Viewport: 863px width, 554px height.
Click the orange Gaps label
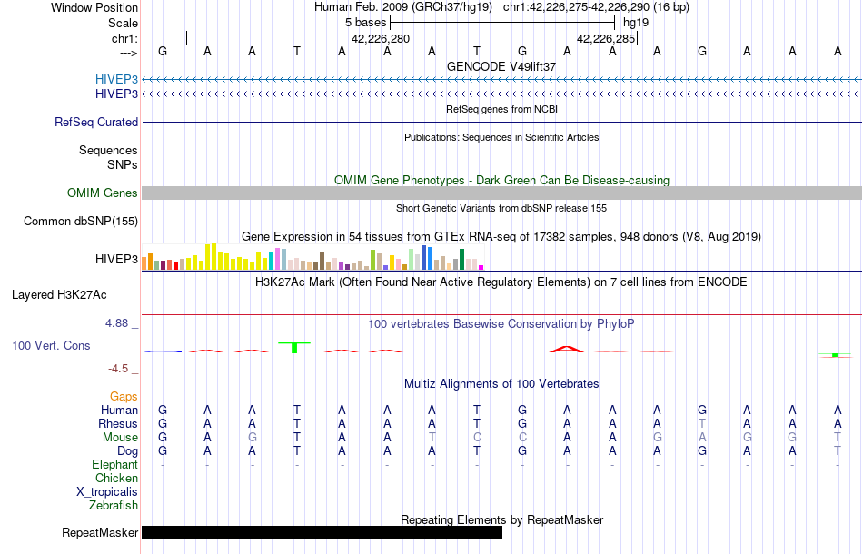(x=124, y=397)
